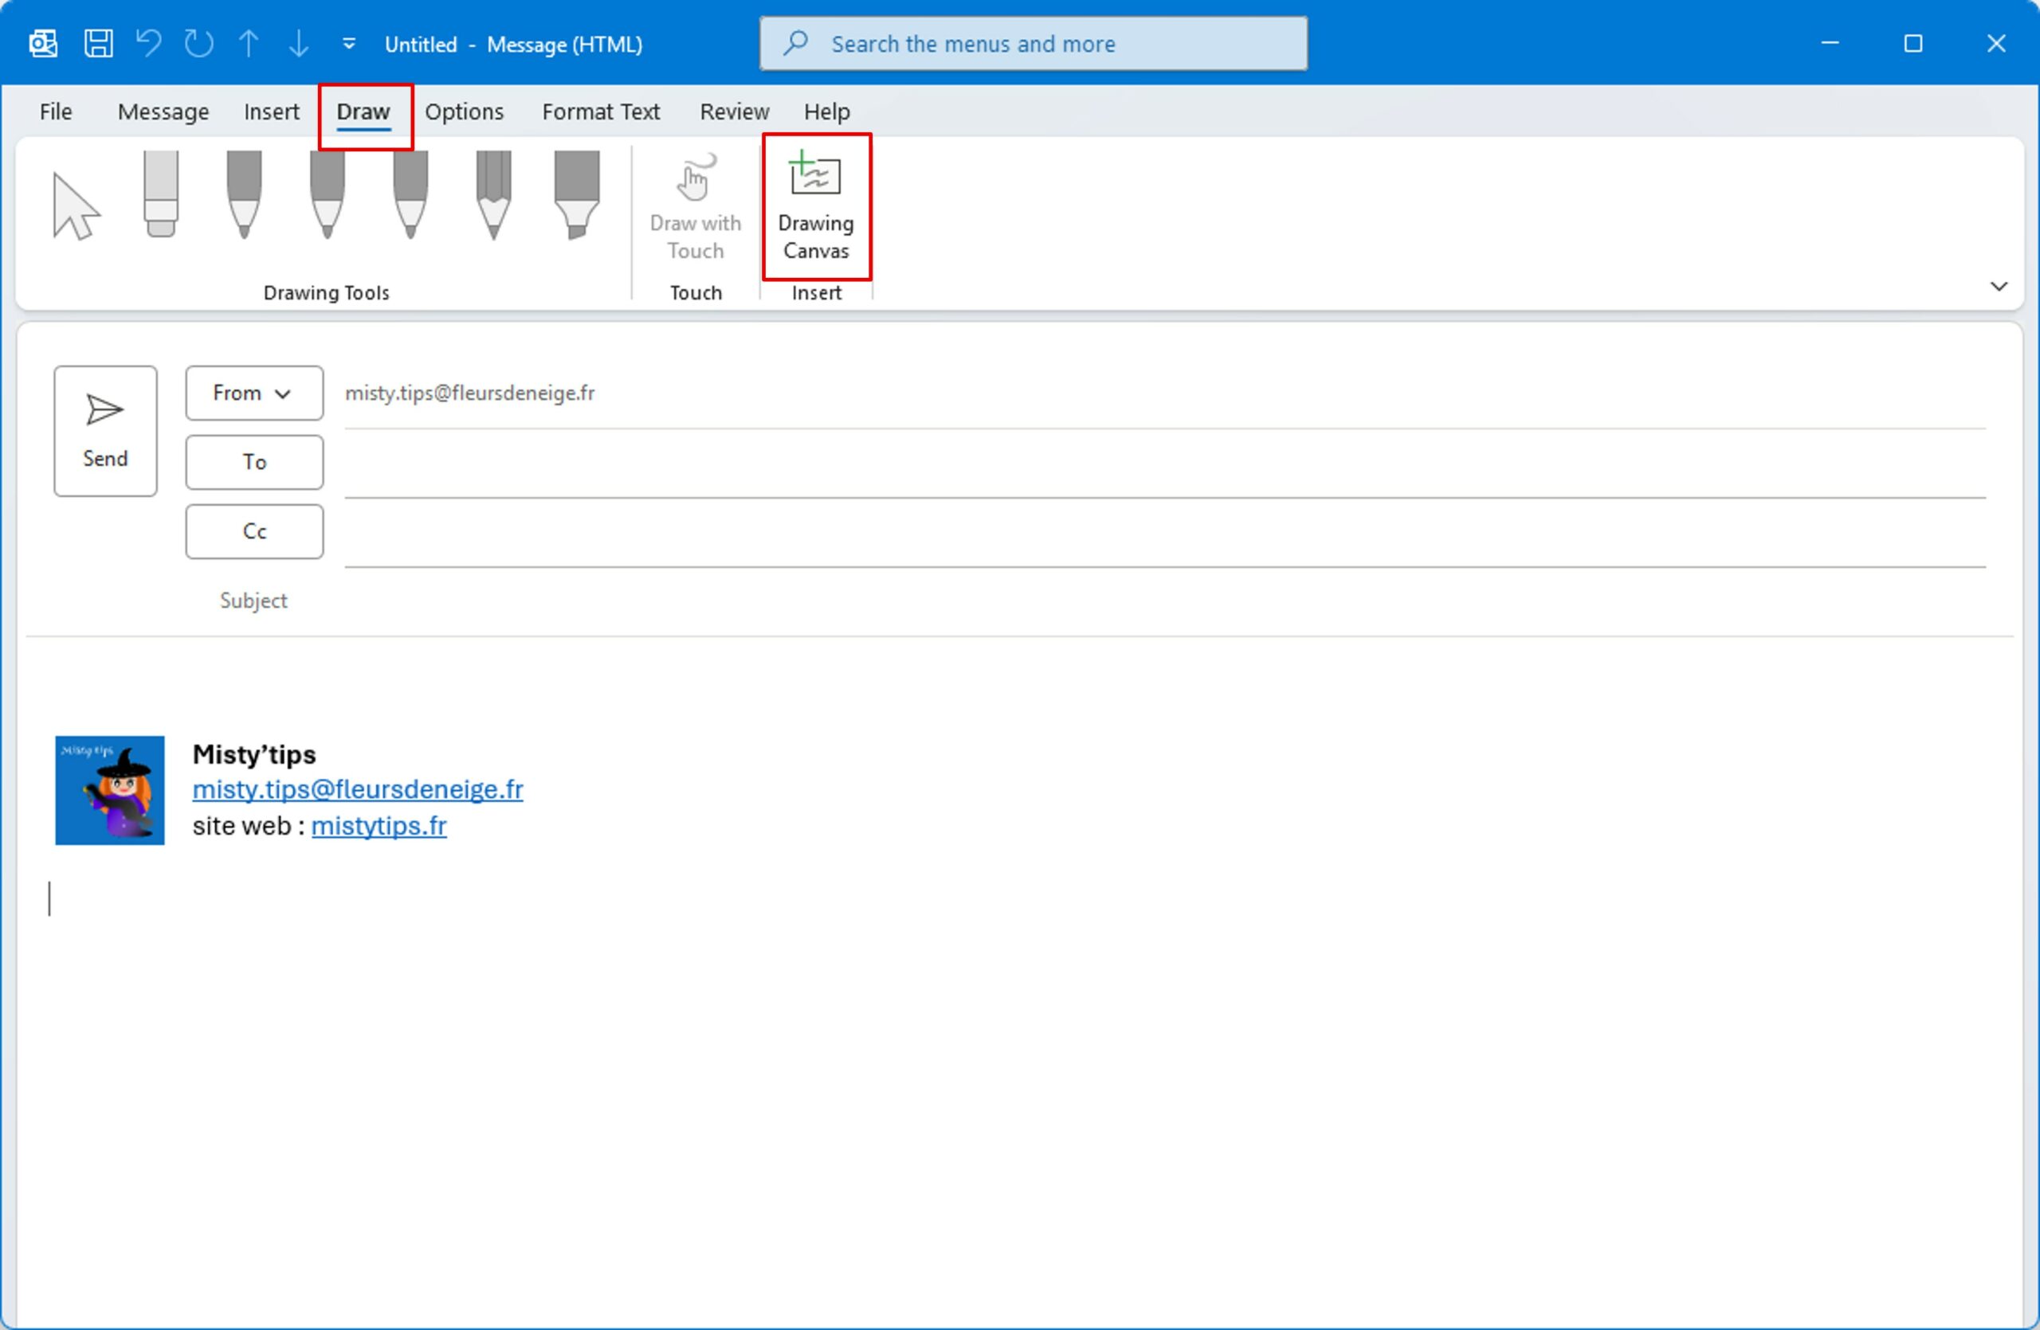This screenshot has height=1330, width=2040.
Task: Minimize the message window
Action: [x=1830, y=43]
